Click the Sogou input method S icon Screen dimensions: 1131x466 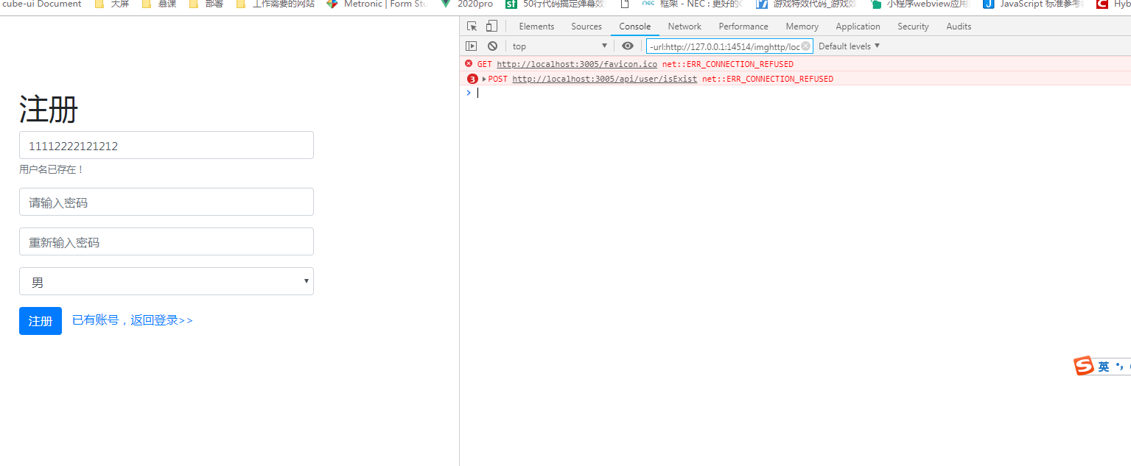pyautogui.click(x=1083, y=366)
